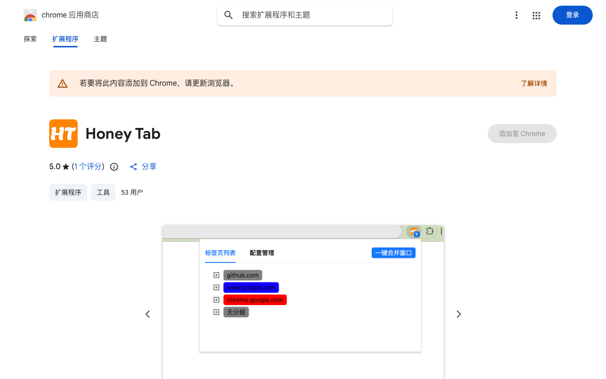Image resolution: width=606 pixels, height=379 pixels.
Task: Open the 1 个评分 ratings link
Action: coord(88,167)
